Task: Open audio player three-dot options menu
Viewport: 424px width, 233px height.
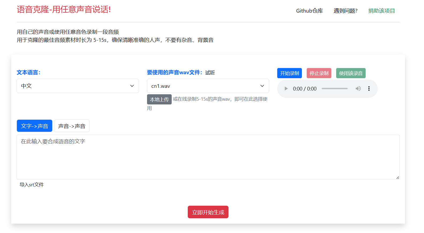Action: [369, 89]
